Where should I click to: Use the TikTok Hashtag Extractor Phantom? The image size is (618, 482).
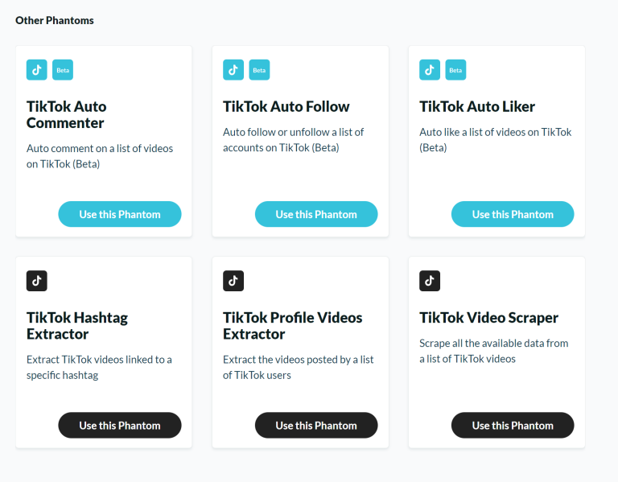[x=120, y=425]
